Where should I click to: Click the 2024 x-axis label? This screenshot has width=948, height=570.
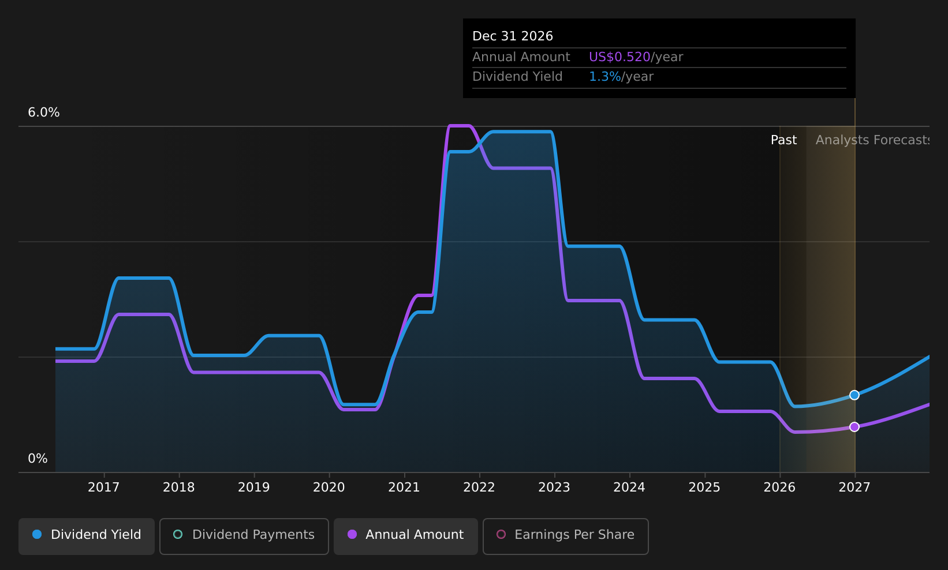point(629,487)
